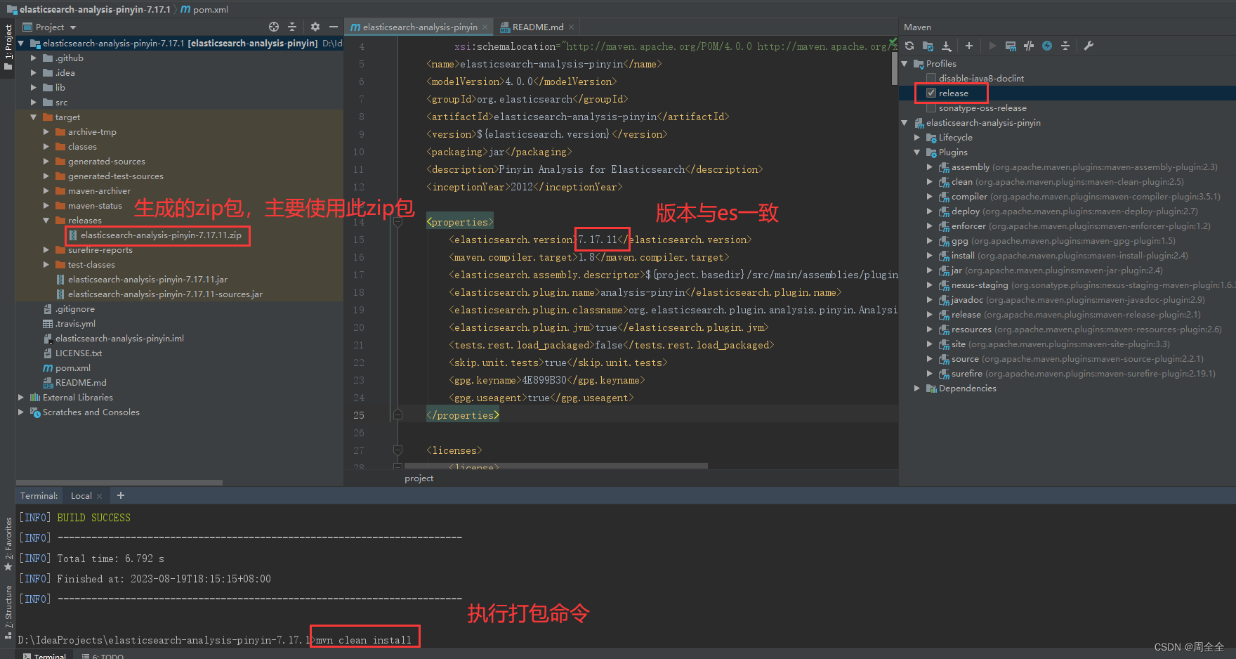Click Generate Sources and Update Folders icon
Image resolution: width=1236 pixels, height=659 pixels.
tap(928, 46)
